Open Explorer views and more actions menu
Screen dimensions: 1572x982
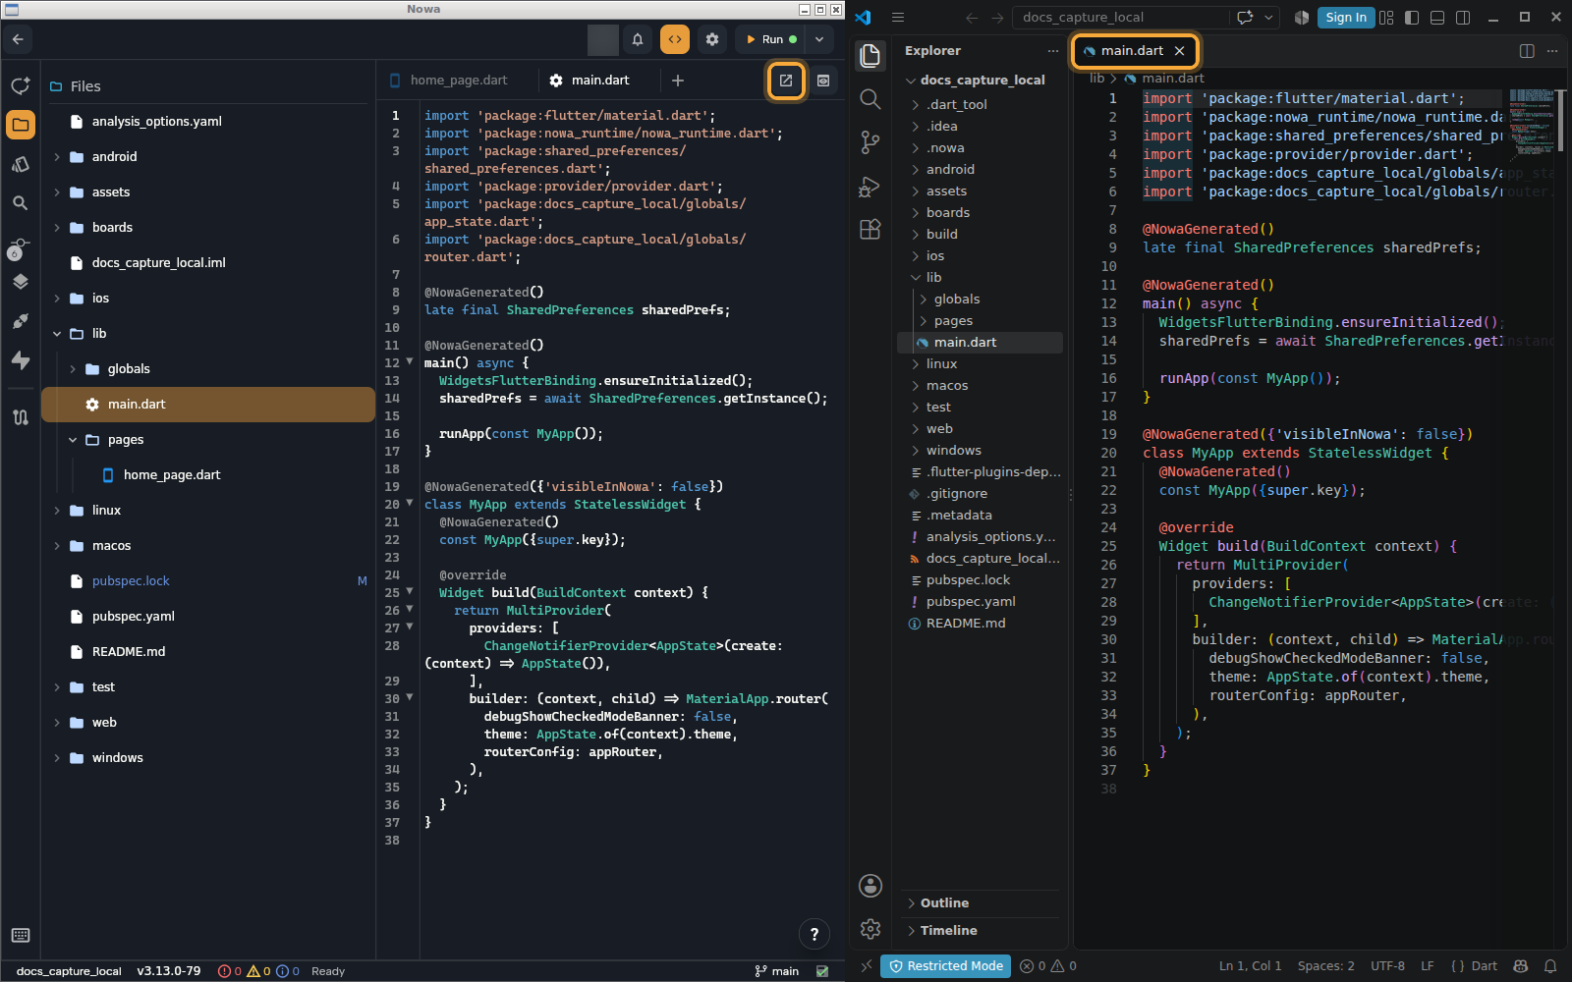click(x=1053, y=51)
